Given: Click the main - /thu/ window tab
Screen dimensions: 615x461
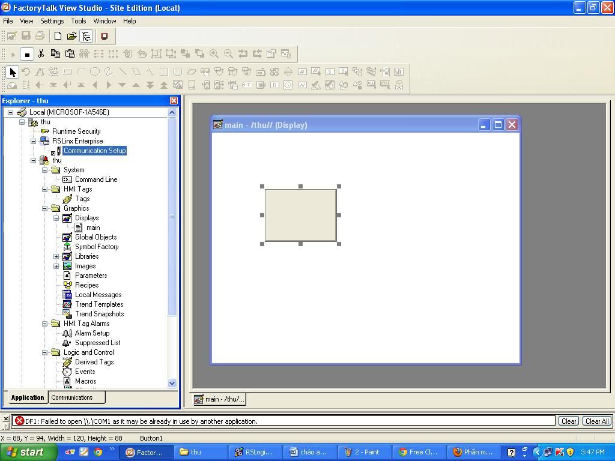Looking at the screenshot, I should [x=220, y=399].
